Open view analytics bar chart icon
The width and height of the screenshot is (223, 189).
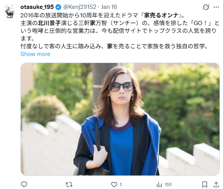click(159, 185)
